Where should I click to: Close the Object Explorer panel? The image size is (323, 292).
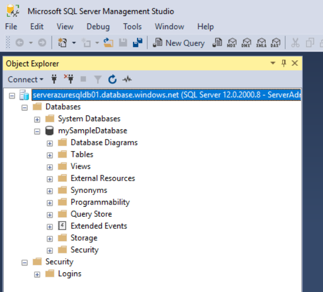coord(295,63)
